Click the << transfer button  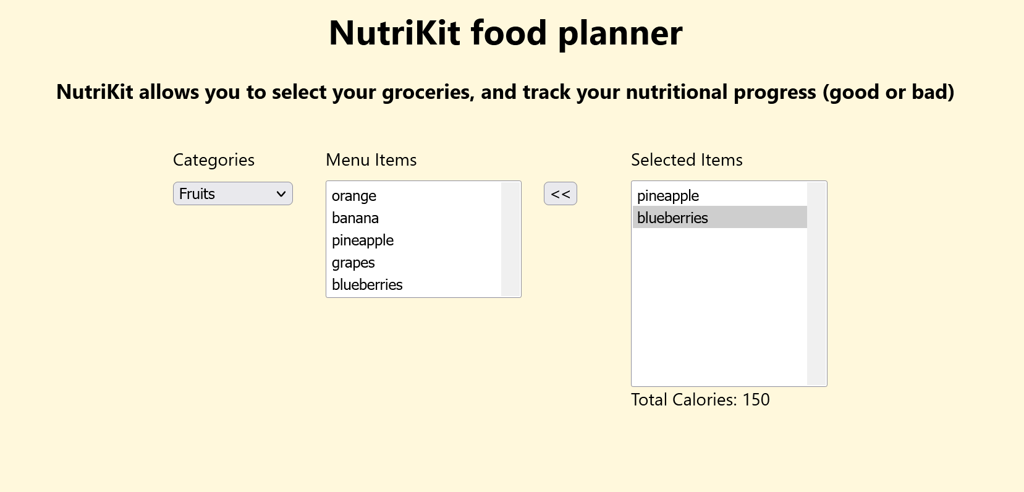point(559,193)
